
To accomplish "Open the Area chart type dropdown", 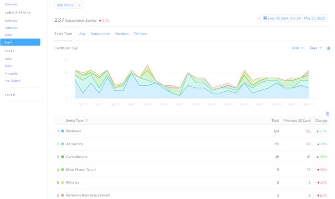I will [x=298, y=48].
